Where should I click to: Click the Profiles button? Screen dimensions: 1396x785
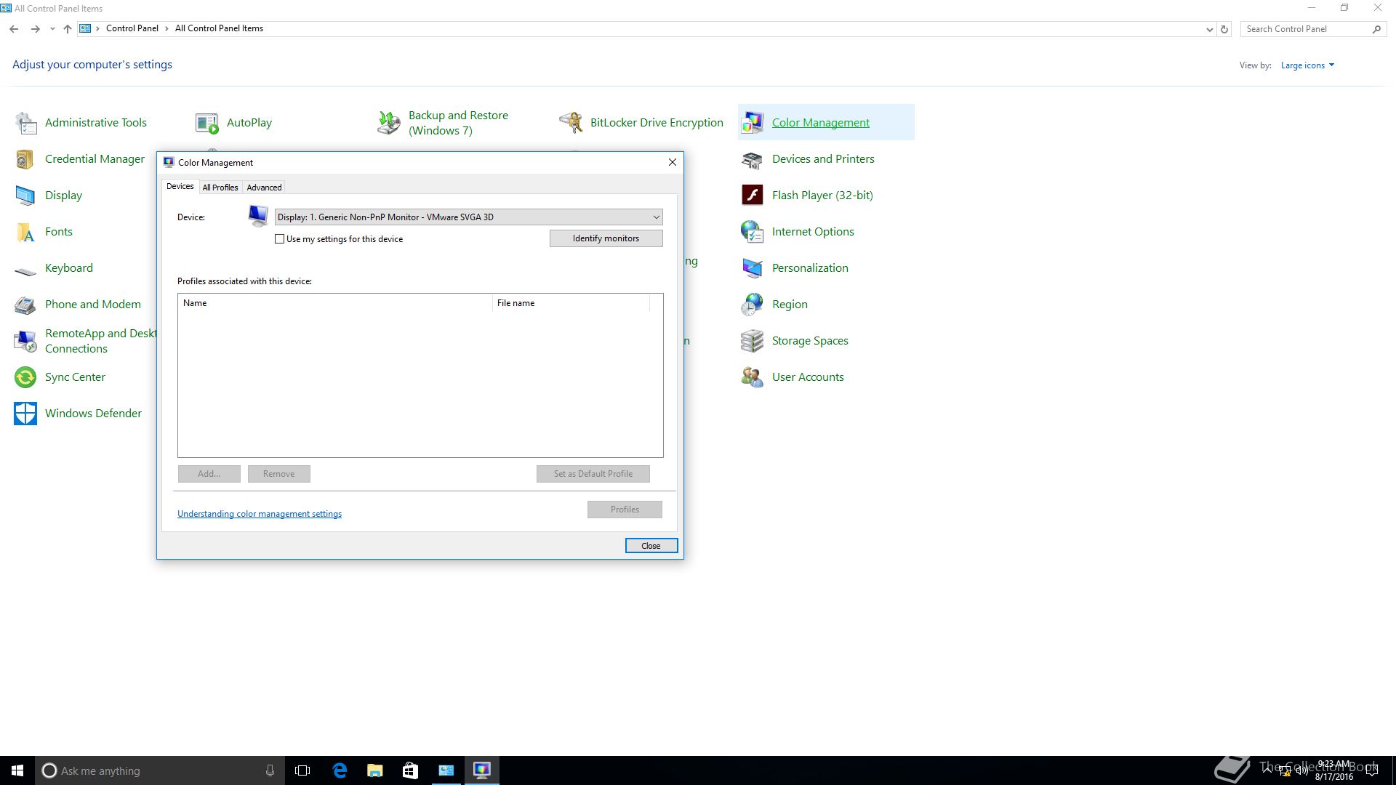[x=625, y=510]
